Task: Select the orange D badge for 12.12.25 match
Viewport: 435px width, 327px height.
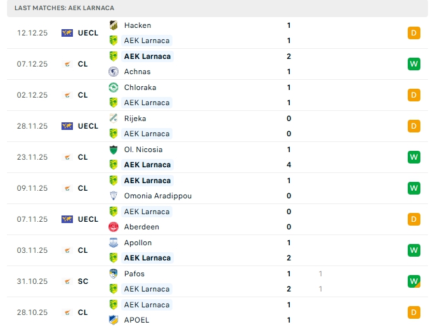Action: pos(414,33)
